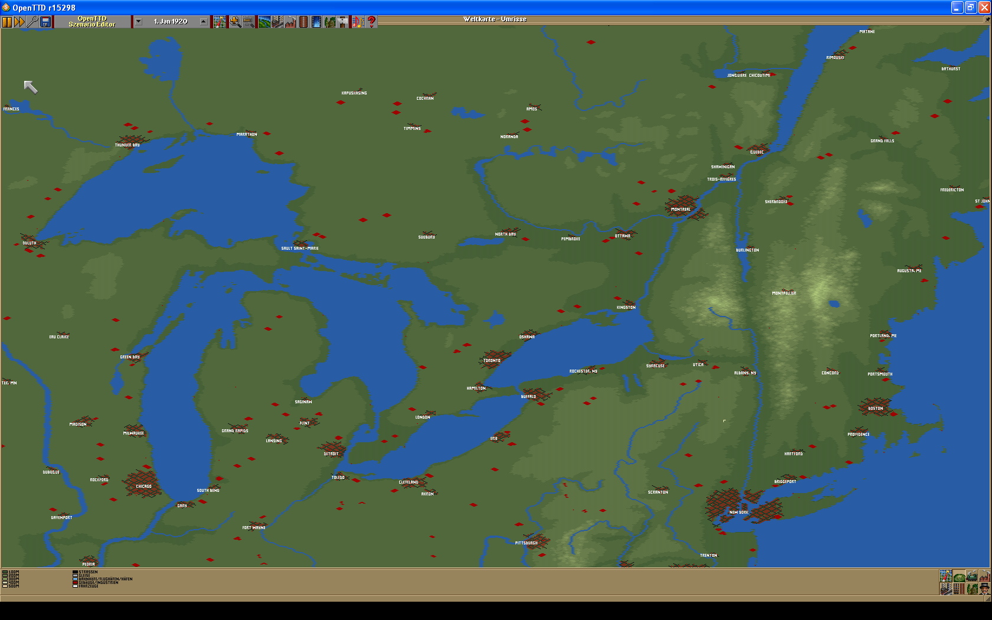Move start date backward with down arrow
The height and width of the screenshot is (620, 992).
pos(138,22)
